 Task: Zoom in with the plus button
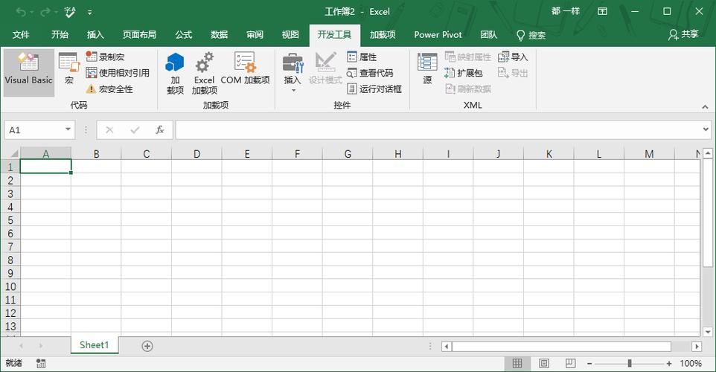pos(669,364)
